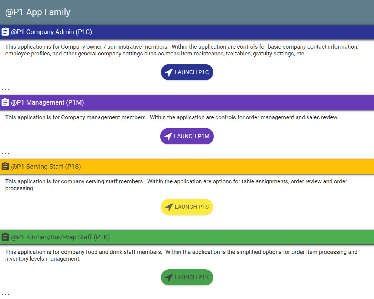Click the clipboard icon beside Kitchen/Bar/Prep Staff
Screen dimensions: 374x299
(x=5, y=237)
